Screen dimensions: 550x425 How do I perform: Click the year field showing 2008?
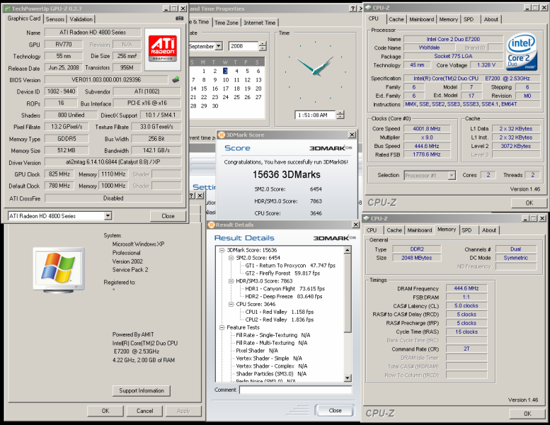point(244,46)
